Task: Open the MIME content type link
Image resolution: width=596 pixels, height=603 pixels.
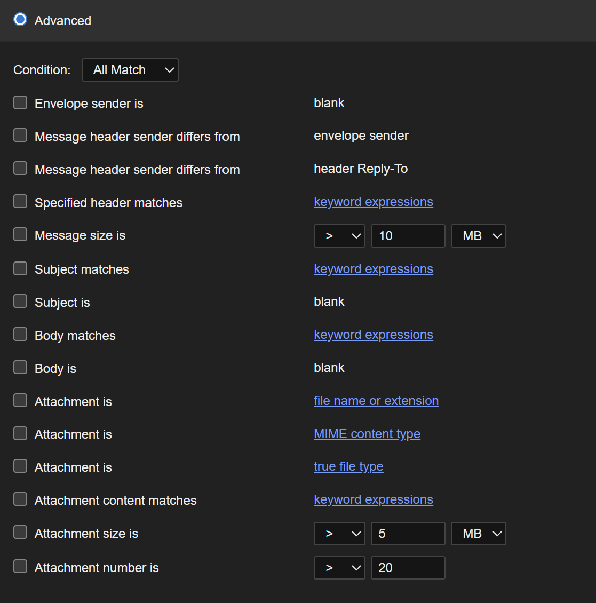Action: [x=367, y=434]
